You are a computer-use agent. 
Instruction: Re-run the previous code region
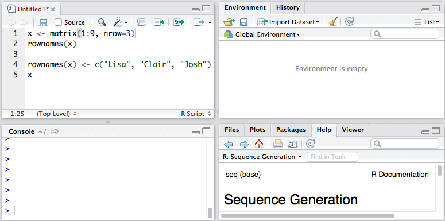click(x=179, y=22)
